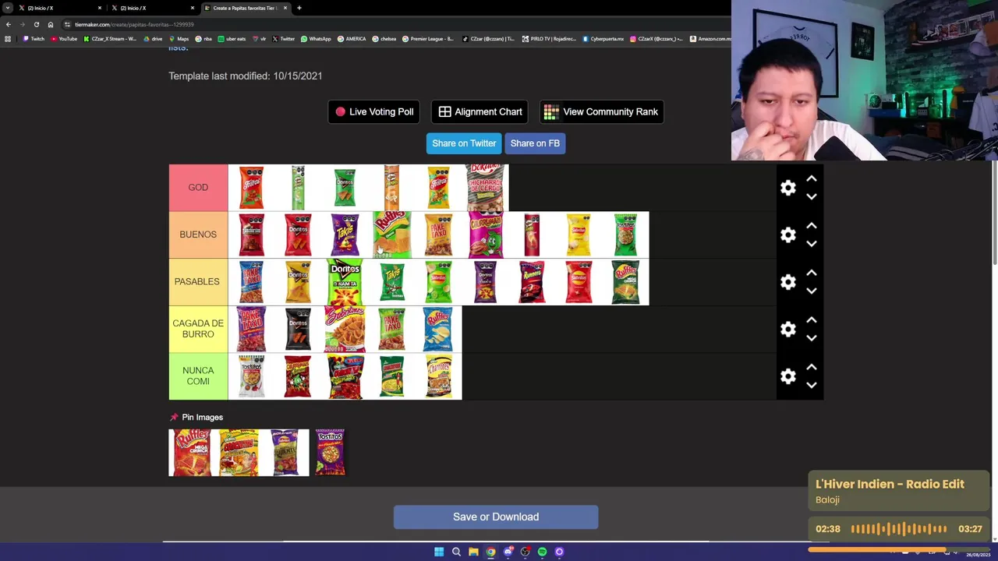
Task: Pick the purple Tostitos bag below Pin Images
Action: [x=330, y=452]
